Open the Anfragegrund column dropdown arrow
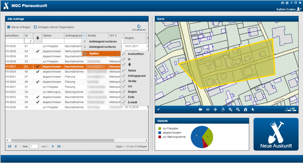The image size is (303, 163). [84, 36]
